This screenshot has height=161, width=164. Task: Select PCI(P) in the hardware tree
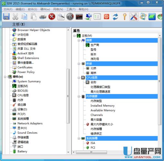pos(22,114)
